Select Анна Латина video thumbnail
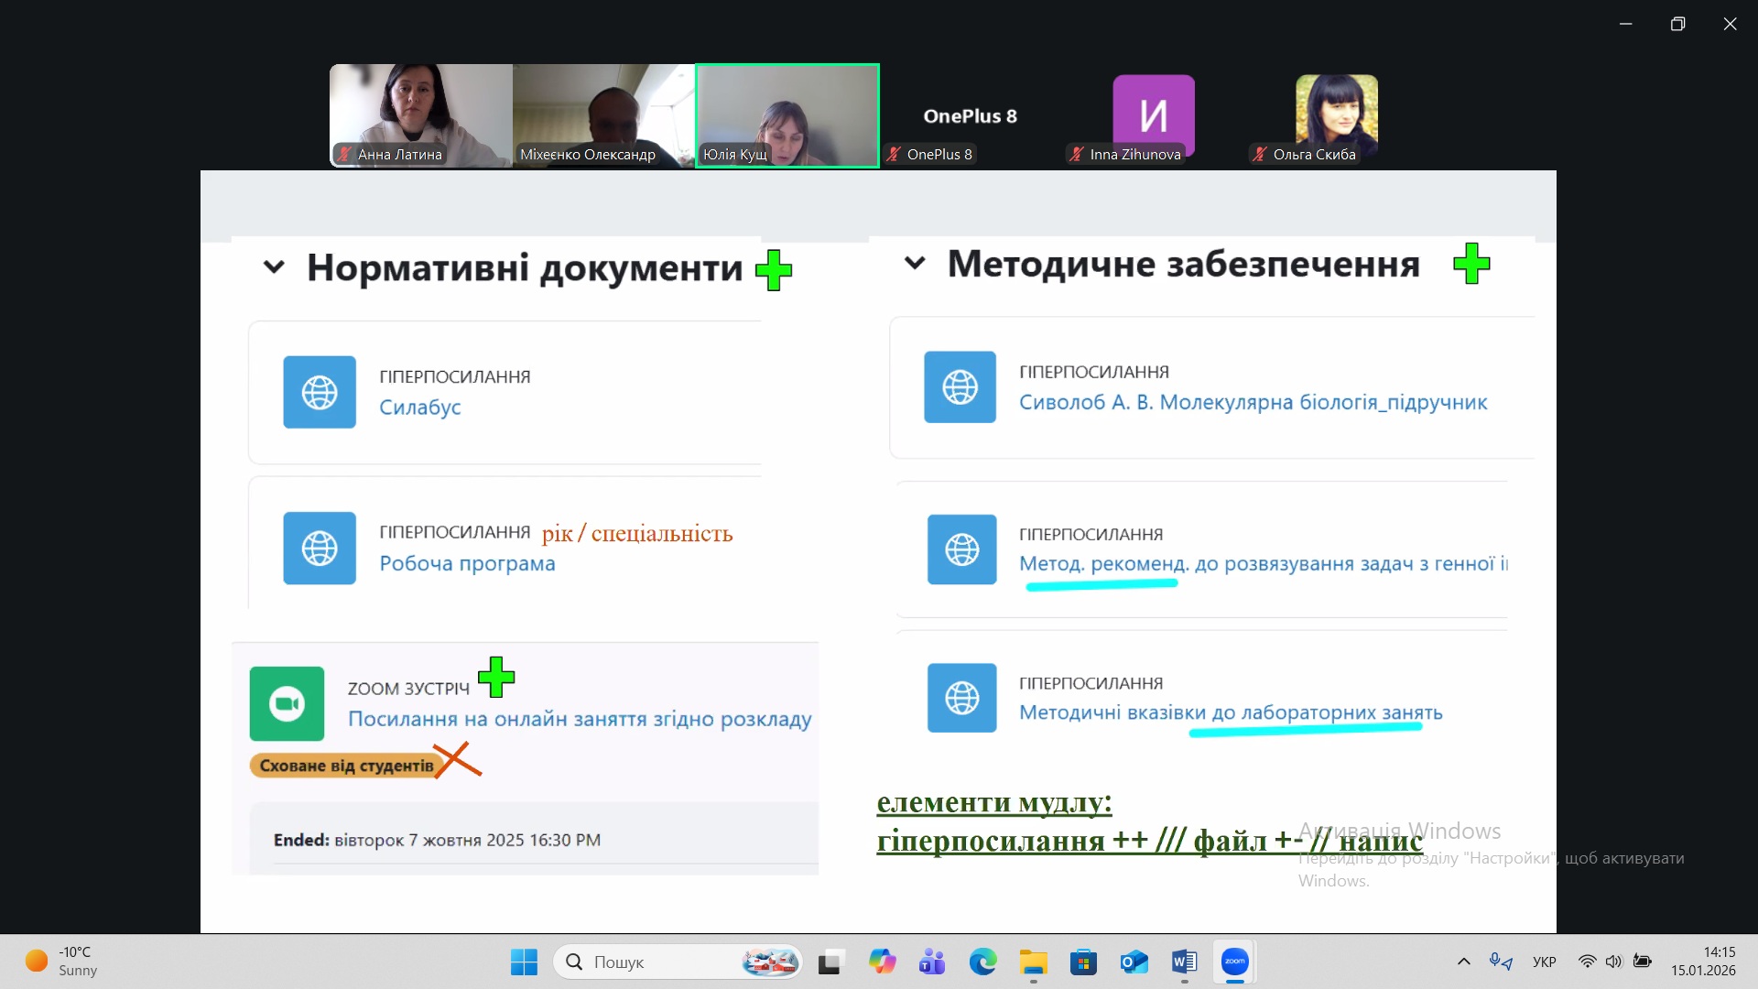The width and height of the screenshot is (1758, 989). click(421, 114)
